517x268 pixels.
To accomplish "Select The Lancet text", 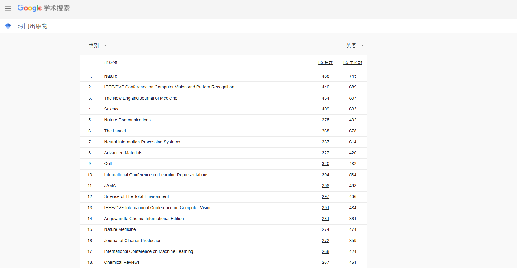I will click(x=115, y=131).
